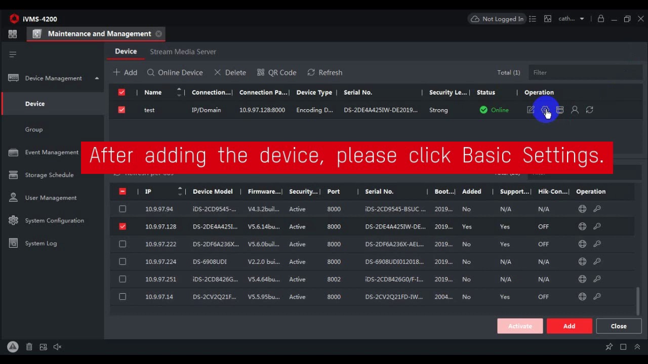The width and height of the screenshot is (648, 364).
Task: Check the 10.9.97.222 device checkbox
Action: [x=123, y=244]
